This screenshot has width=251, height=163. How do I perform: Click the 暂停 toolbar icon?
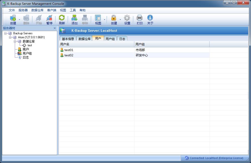(49, 20)
